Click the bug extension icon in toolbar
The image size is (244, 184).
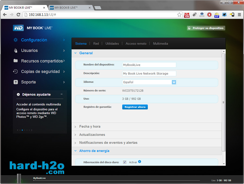coord(194,15)
